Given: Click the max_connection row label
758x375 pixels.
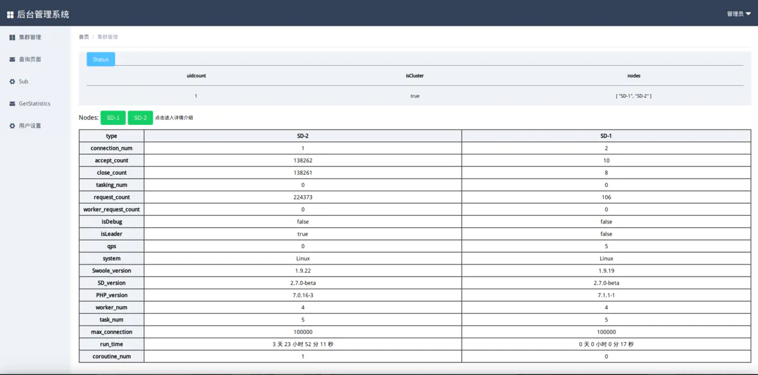Looking at the screenshot, I should pyautogui.click(x=112, y=332).
